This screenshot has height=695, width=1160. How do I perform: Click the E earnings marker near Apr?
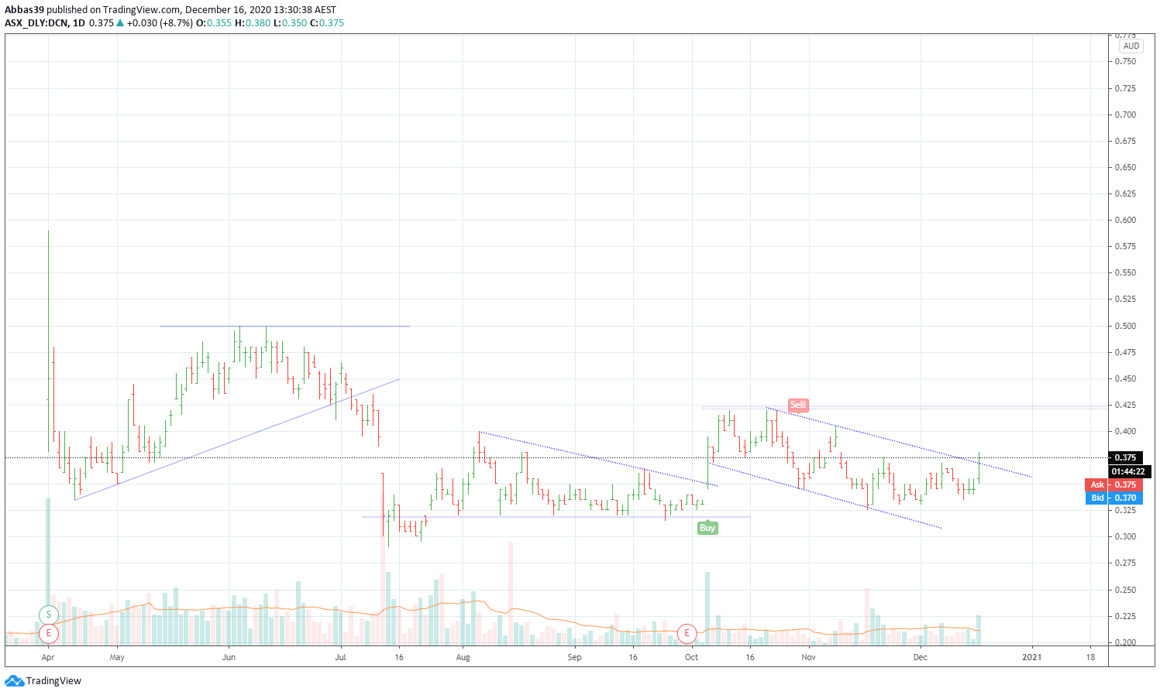pyautogui.click(x=48, y=633)
